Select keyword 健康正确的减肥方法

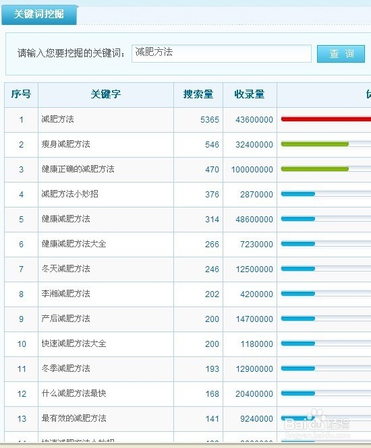pos(78,169)
